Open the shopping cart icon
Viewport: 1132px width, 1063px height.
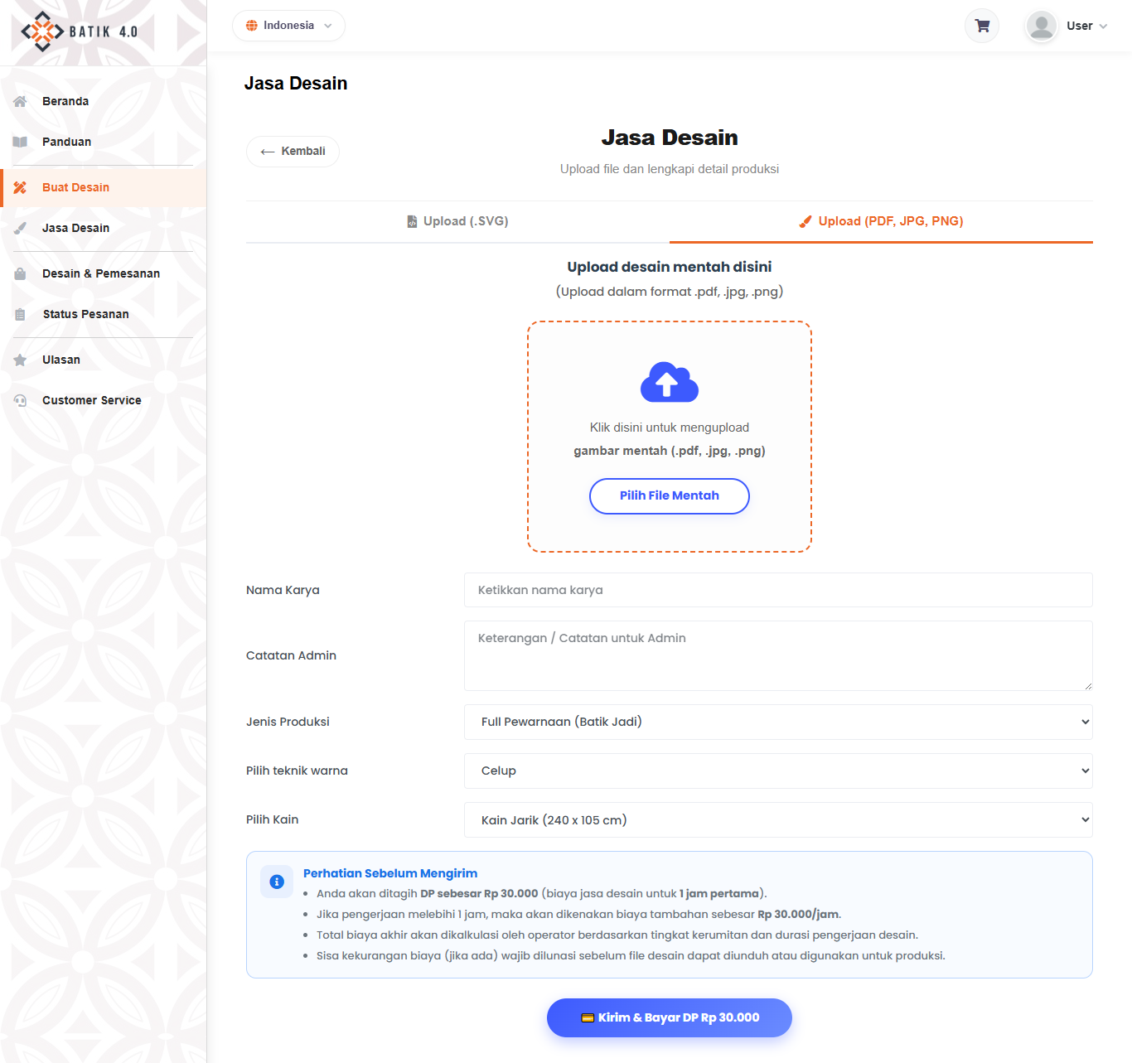[982, 26]
